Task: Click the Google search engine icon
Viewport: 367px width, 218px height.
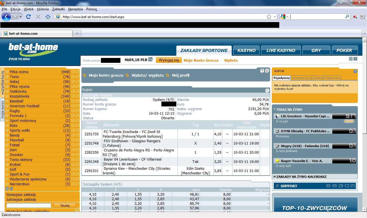Action: point(283,17)
